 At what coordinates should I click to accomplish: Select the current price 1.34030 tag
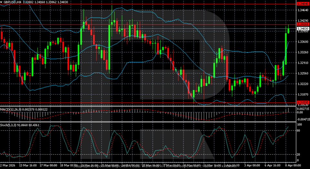303,29
